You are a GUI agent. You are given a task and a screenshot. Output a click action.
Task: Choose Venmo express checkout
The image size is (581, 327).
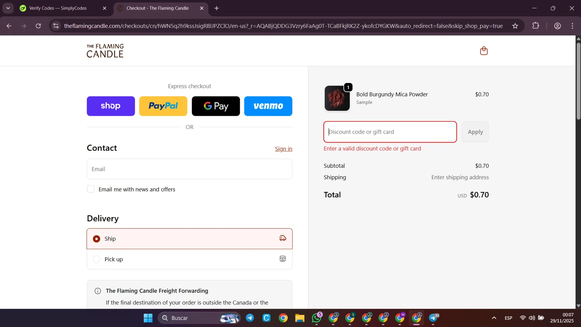(268, 106)
